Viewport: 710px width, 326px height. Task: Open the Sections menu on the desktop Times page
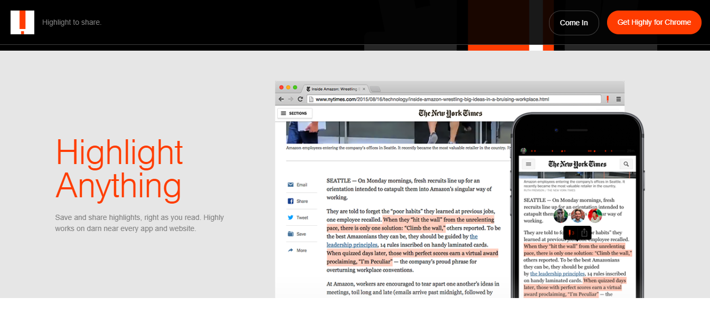click(295, 113)
